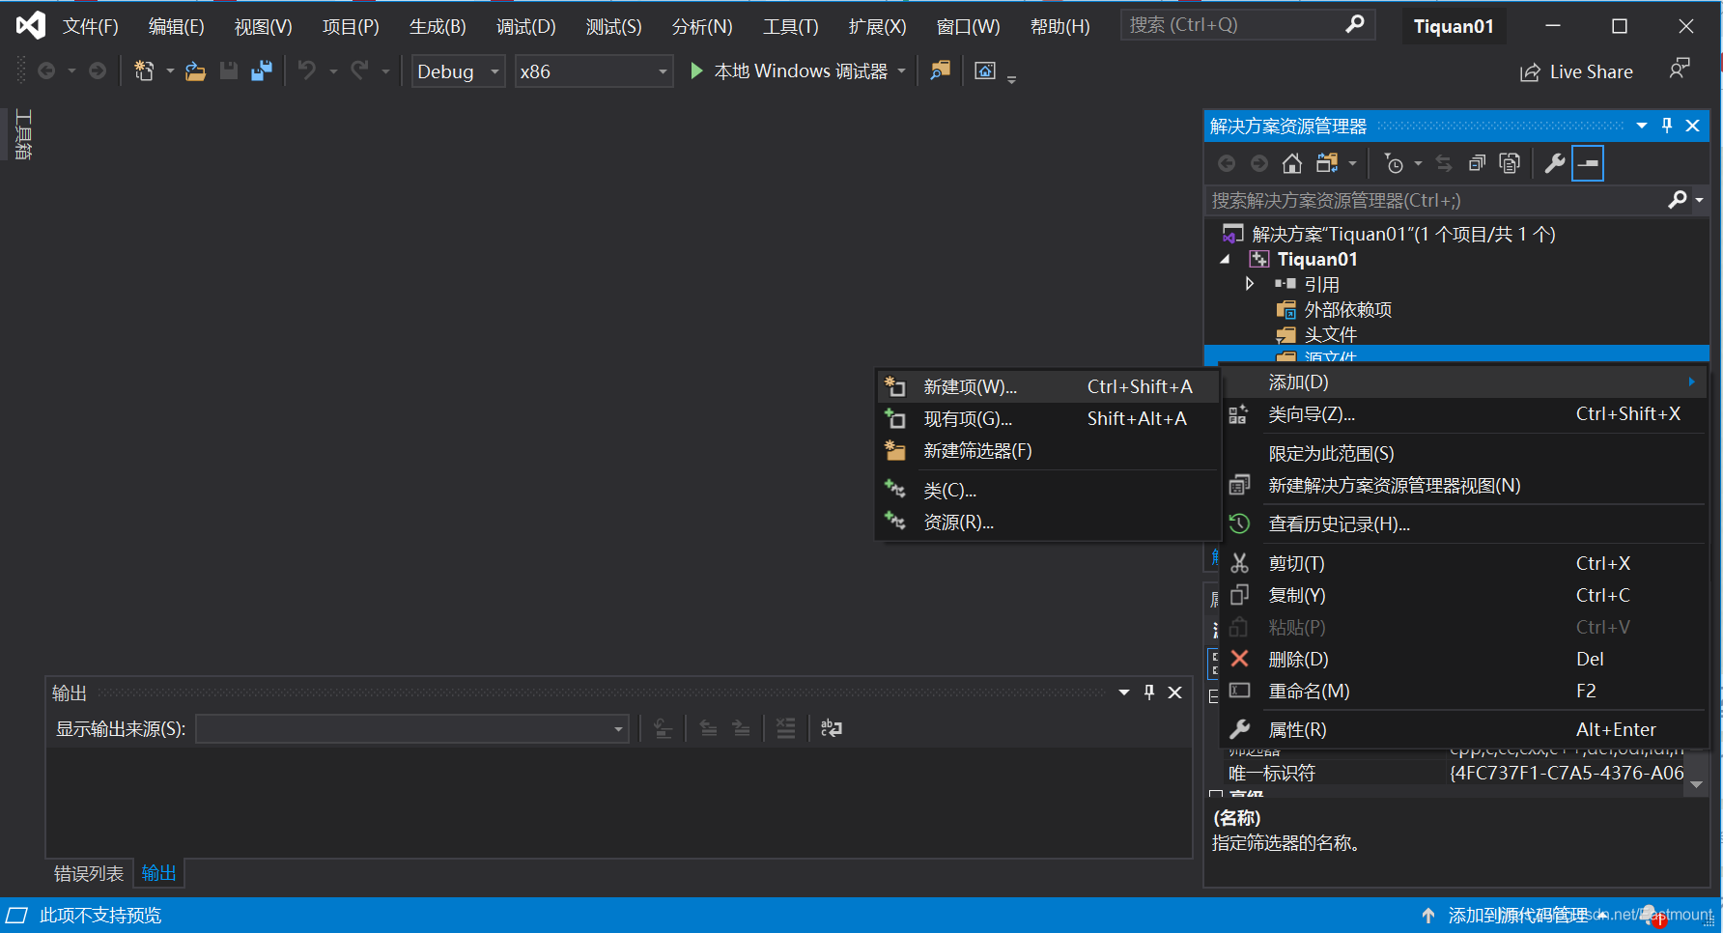This screenshot has width=1723, height=933.
Task: Click the New Project toolbar icon
Action: coord(145,70)
